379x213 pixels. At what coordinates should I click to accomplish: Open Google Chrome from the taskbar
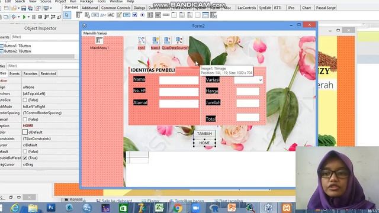coord(178,208)
